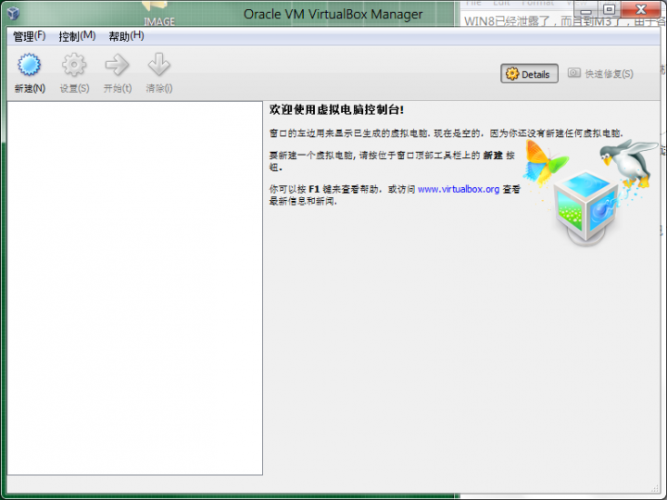Click the VirtualBox cube icon in title bar
Viewport: 667px width, 500px height.
coord(14,13)
